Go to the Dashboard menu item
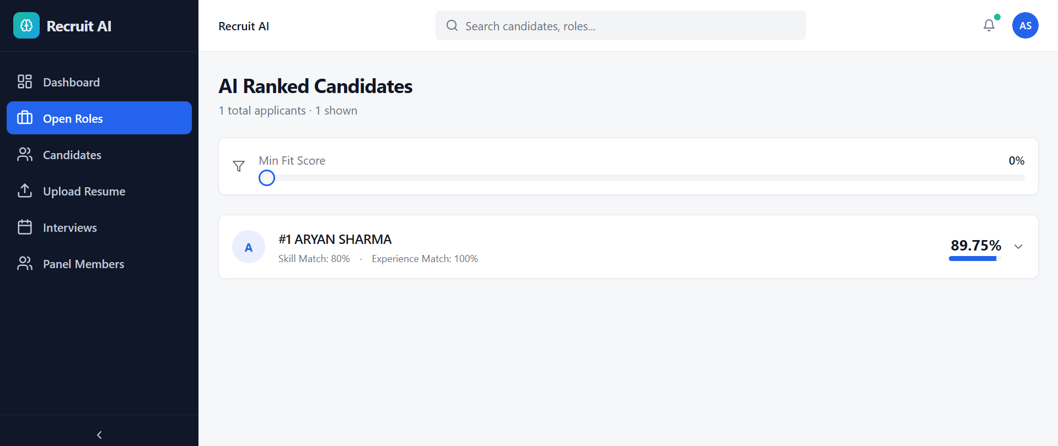Image resolution: width=1058 pixels, height=446 pixels. pyautogui.click(x=72, y=82)
